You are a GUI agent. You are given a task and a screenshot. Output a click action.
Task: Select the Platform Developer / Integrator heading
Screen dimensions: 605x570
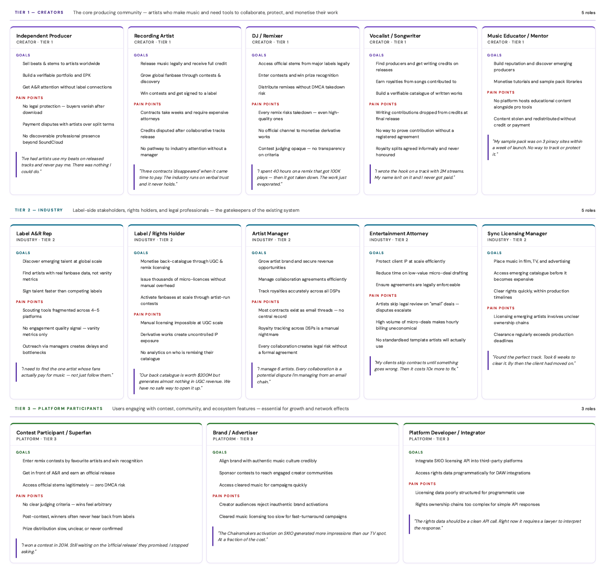pos(447,433)
